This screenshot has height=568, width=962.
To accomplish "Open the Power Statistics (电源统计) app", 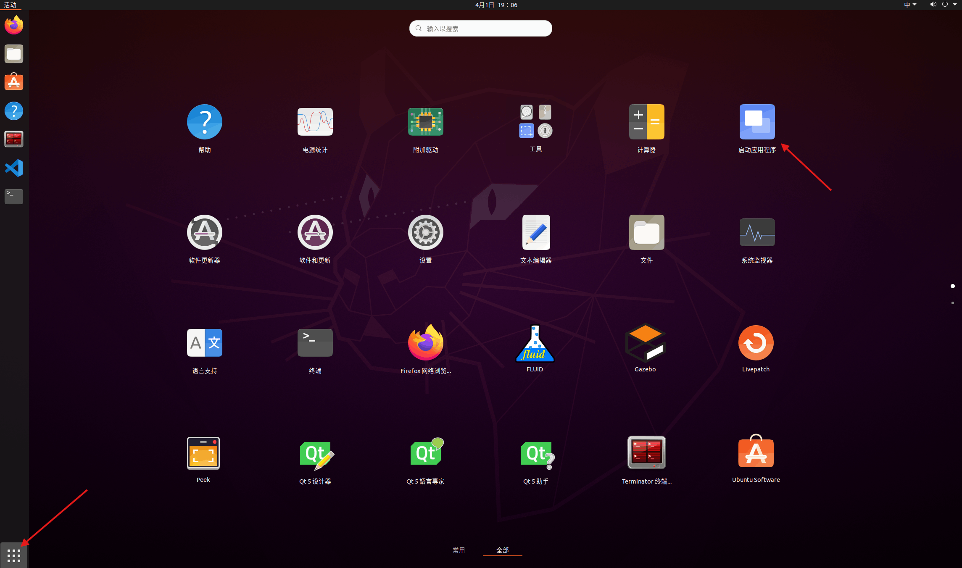I will tap(315, 122).
